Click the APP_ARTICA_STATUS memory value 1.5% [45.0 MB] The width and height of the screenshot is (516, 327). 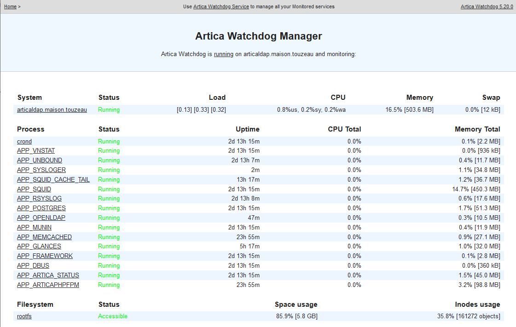click(479, 275)
